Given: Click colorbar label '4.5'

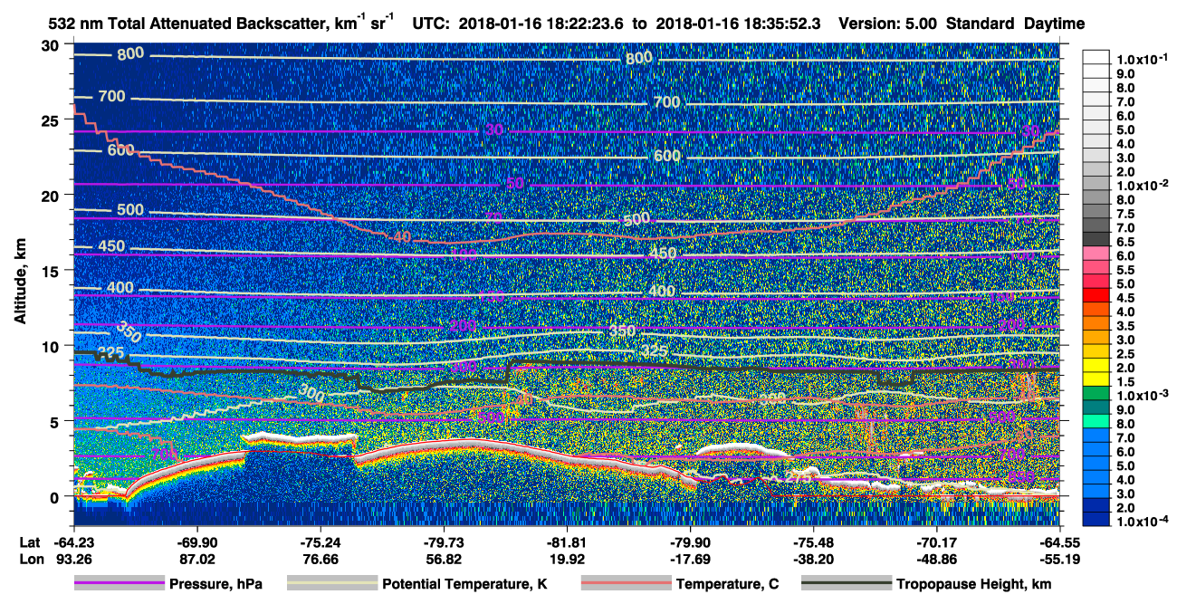Looking at the screenshot, I should tap(1125, 299).
